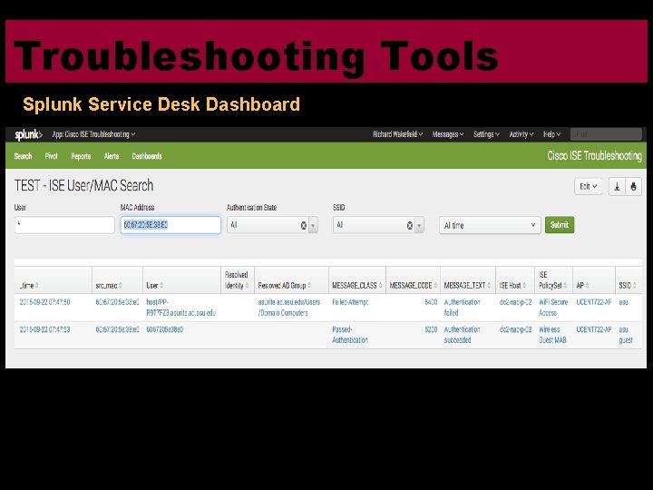
Task: Click the print dashboard icon
Action: coord(633,186)
